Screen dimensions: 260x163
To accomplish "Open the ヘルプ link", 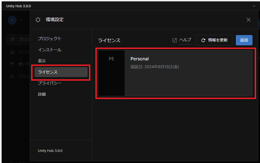I will coord(185,40).
